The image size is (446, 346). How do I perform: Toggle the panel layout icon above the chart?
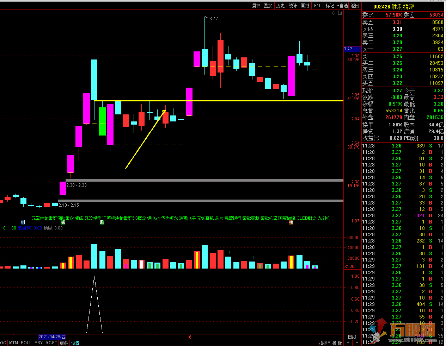[x=340, y=13]
